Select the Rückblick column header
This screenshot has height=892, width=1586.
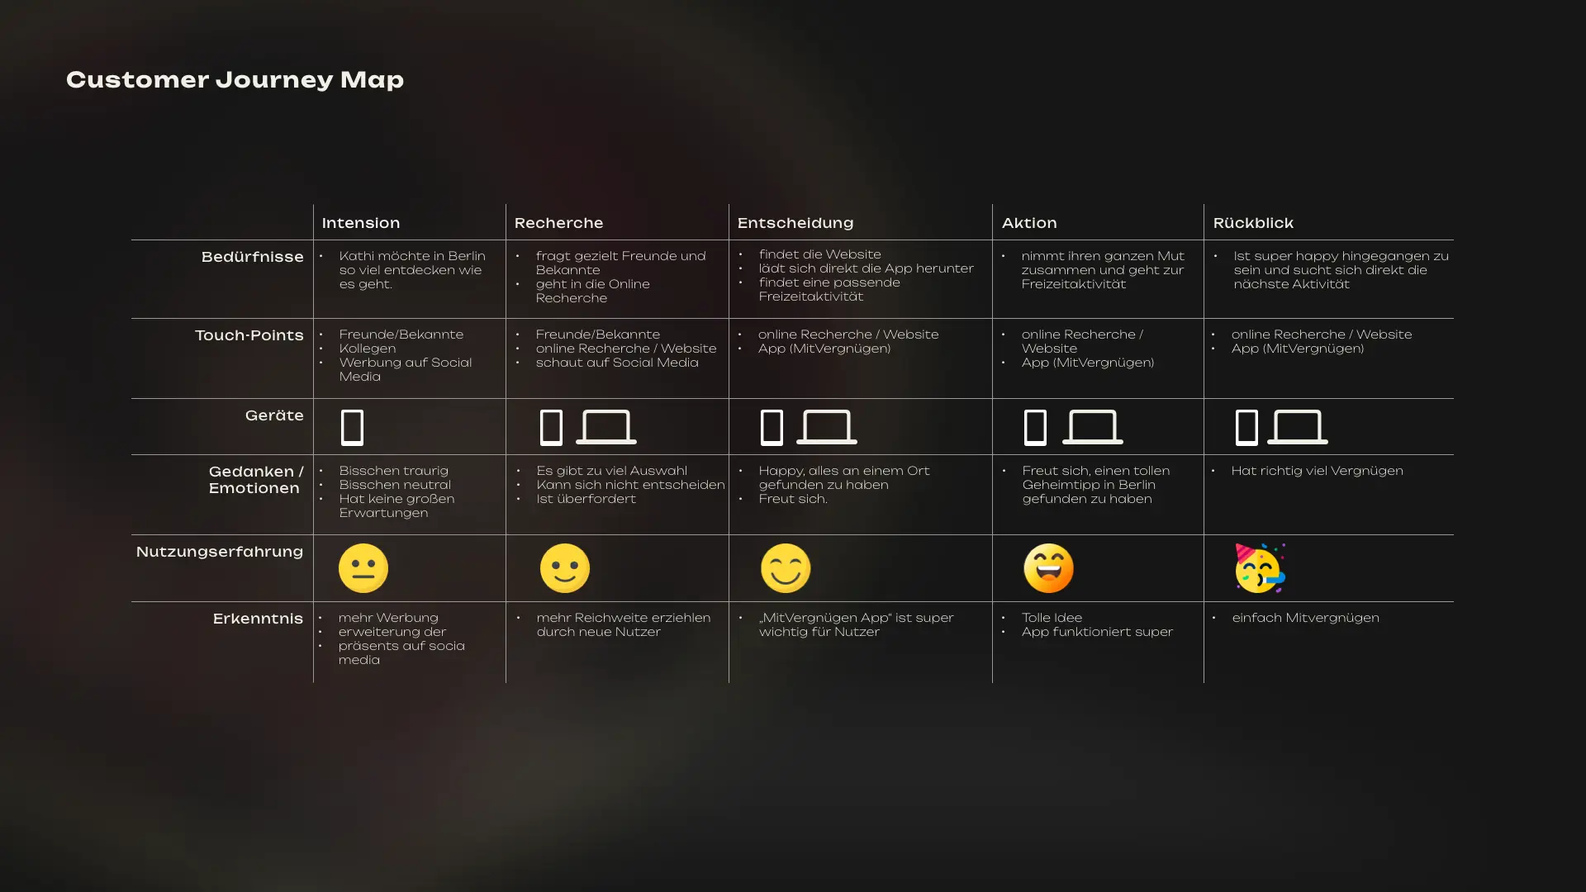tap(1254, 222)
